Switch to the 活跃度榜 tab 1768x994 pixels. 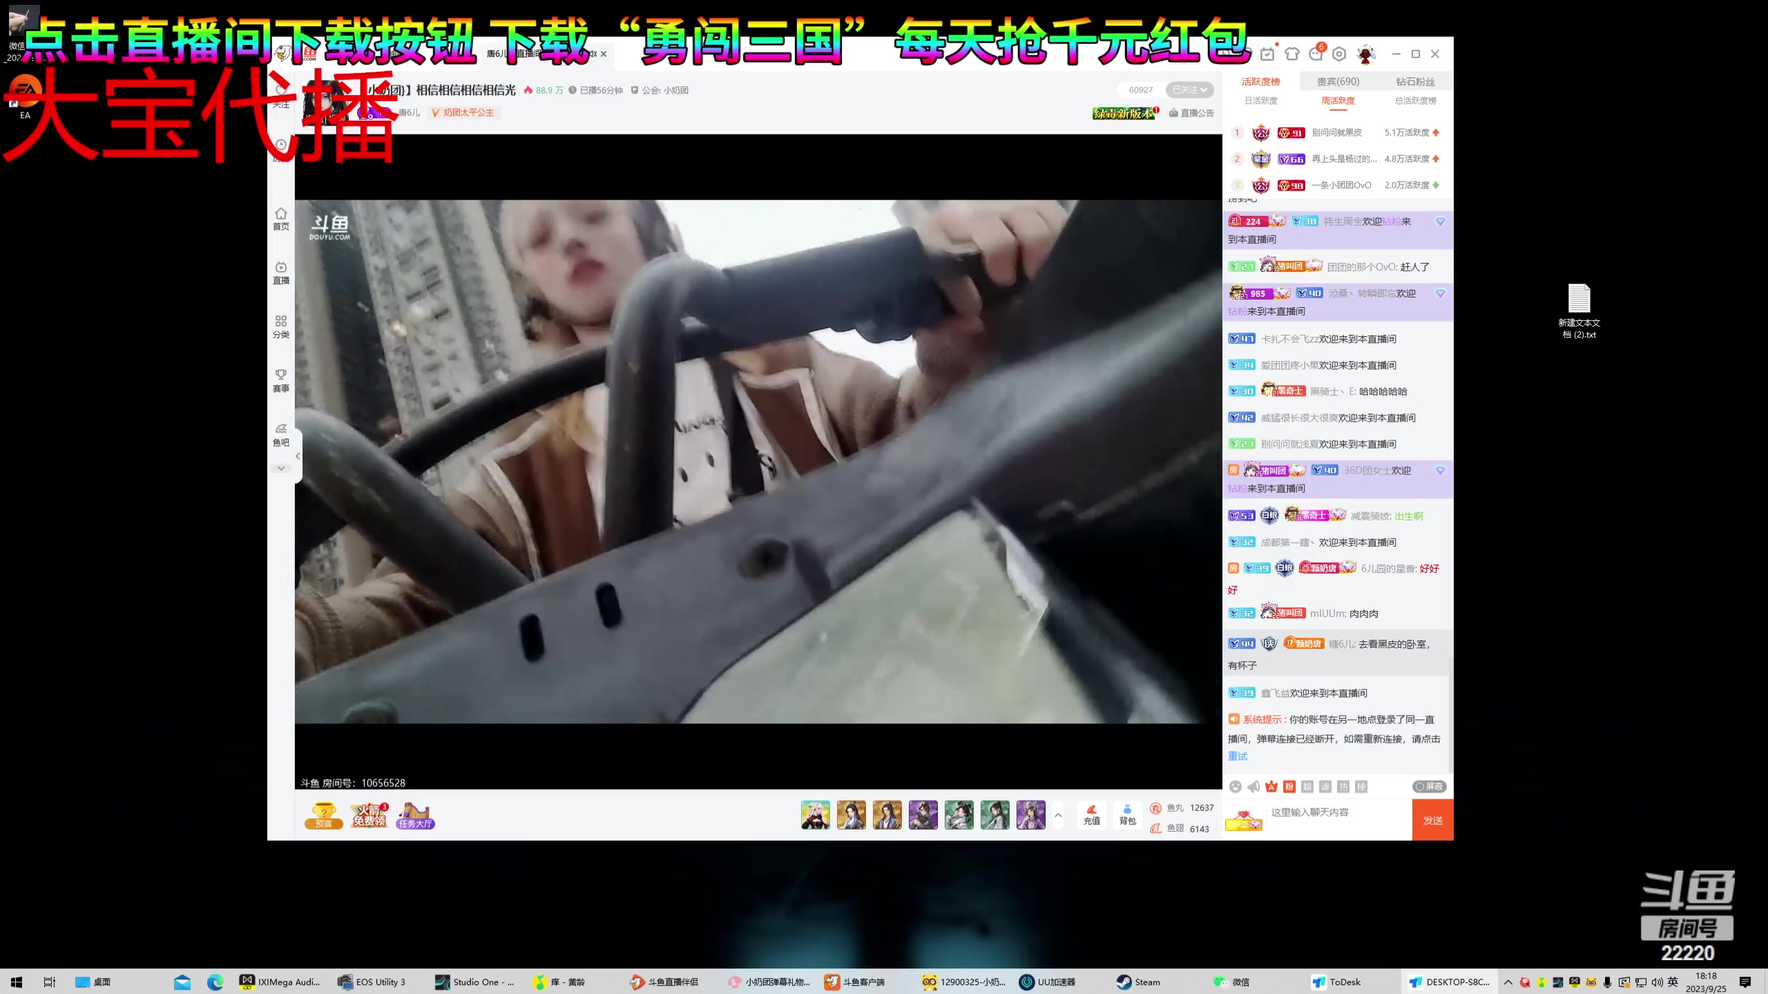[x=1261, y=81]
